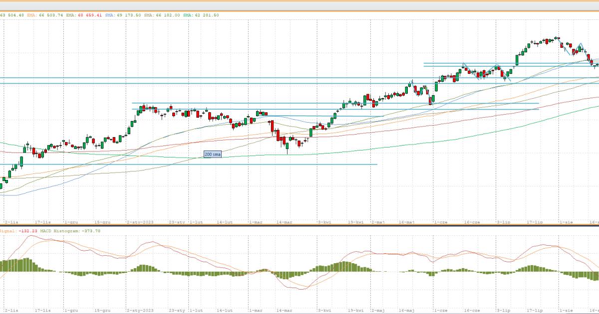Click the 17-lis date below the MACD panel
Image resolution: width=599 pixels, height=314 pixels.
43,310
